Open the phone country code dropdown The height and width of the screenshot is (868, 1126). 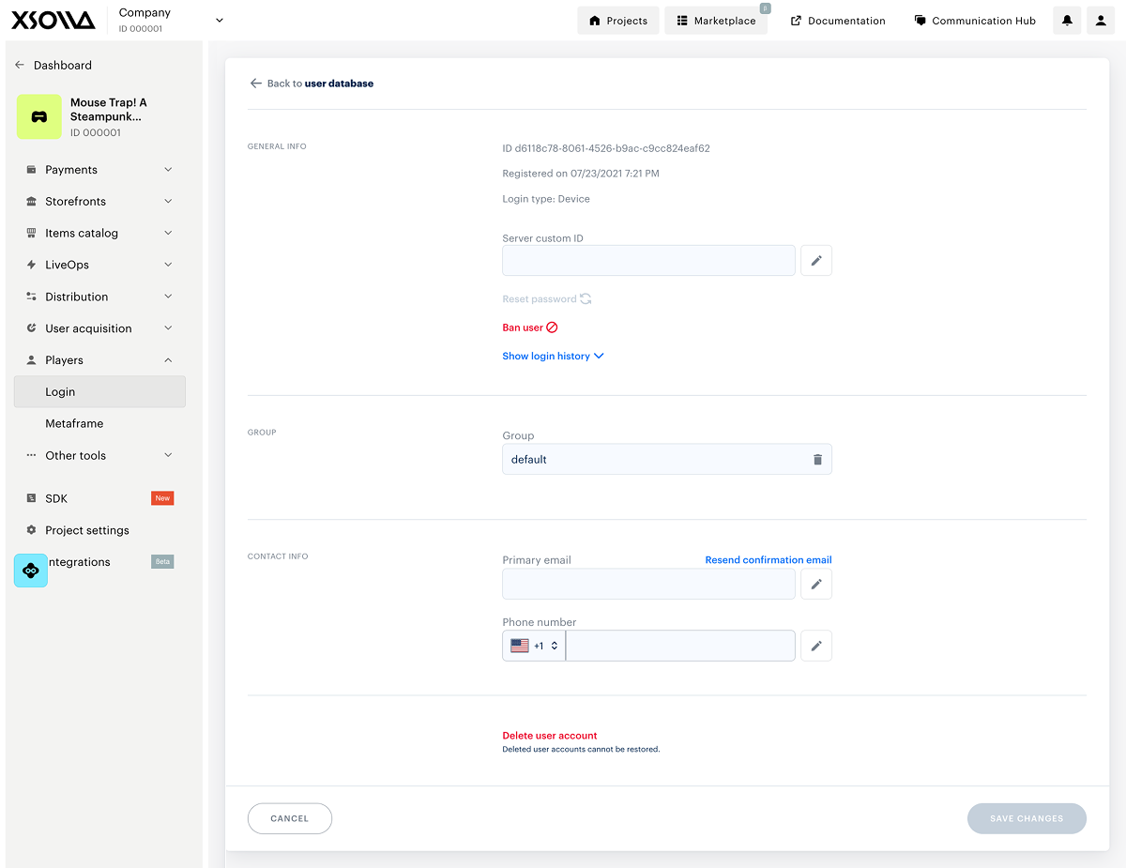[534, 646]
